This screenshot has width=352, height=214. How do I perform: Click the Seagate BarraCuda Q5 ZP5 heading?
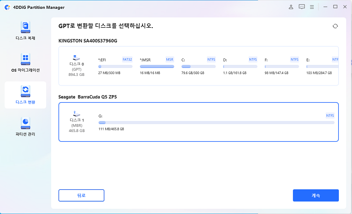click(88, 97)
